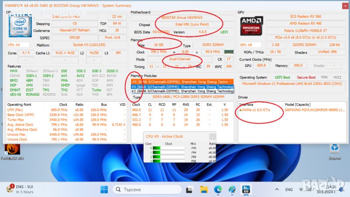Click NVMe drive warning icon
This screenshot has width=350, height=197.
pyautogui.click(x=241, y=110)
